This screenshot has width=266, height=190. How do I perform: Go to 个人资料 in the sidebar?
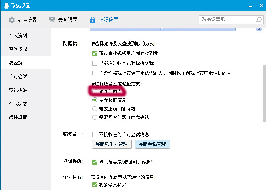click(x=18, y=36)
